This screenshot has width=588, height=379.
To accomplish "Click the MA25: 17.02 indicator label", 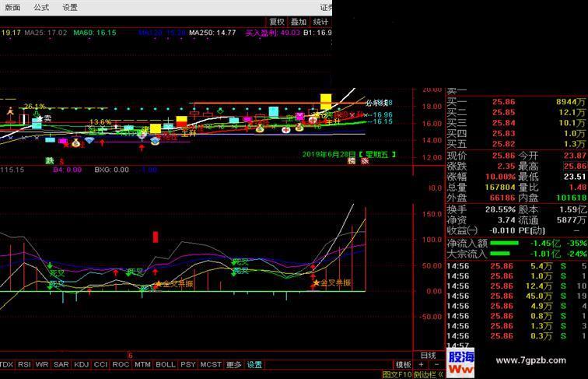I will (46, 33).
